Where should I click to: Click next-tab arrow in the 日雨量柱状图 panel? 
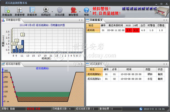coord(82,20)
